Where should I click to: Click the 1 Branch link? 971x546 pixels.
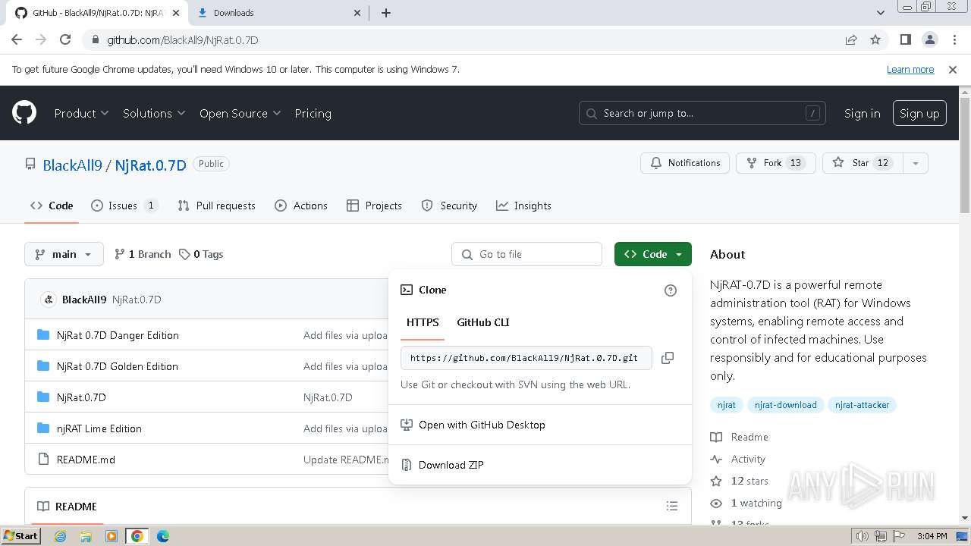[x=143, y=254]
